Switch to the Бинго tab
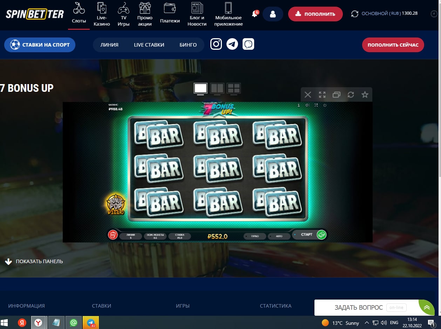 [188, 45]
